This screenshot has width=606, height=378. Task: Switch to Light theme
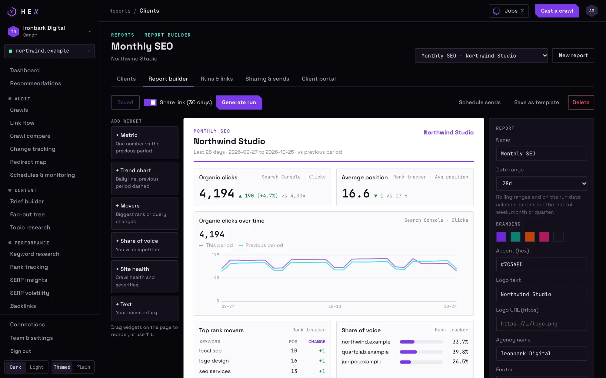tap(37, 367)
